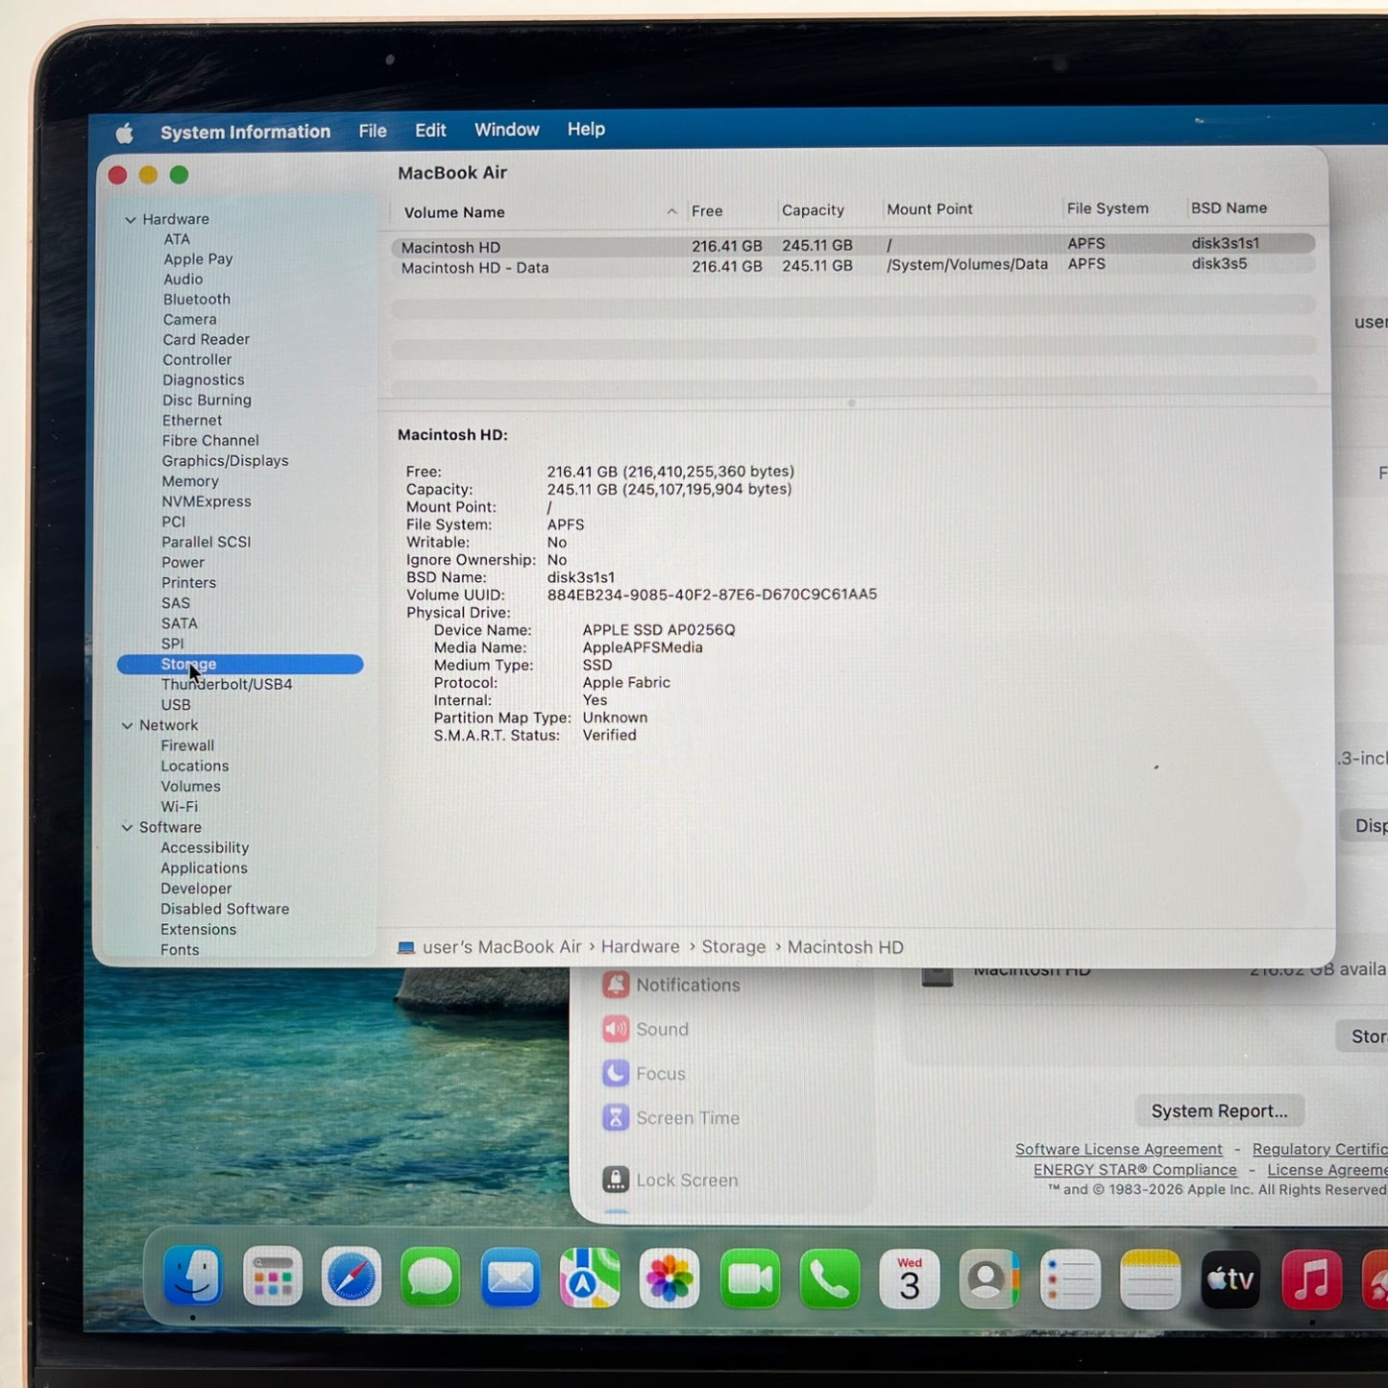Select Applications under Software

click(x=204, y=868)
